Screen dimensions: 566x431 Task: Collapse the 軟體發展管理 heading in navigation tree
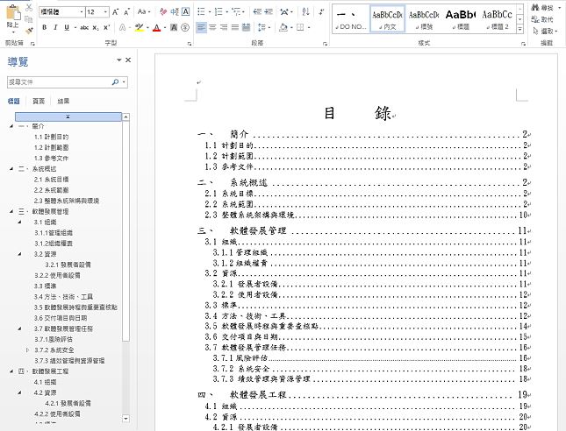coord(12,211)
